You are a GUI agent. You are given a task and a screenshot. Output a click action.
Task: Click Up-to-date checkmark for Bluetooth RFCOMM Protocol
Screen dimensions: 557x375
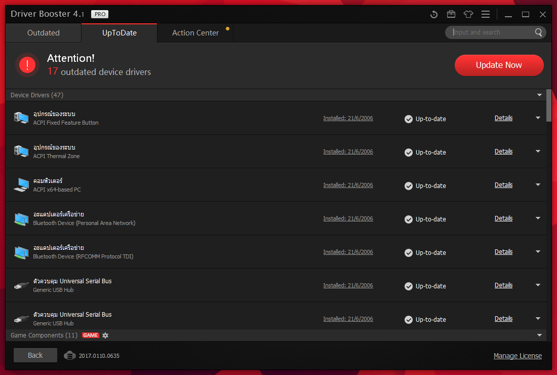pos(409,252)
